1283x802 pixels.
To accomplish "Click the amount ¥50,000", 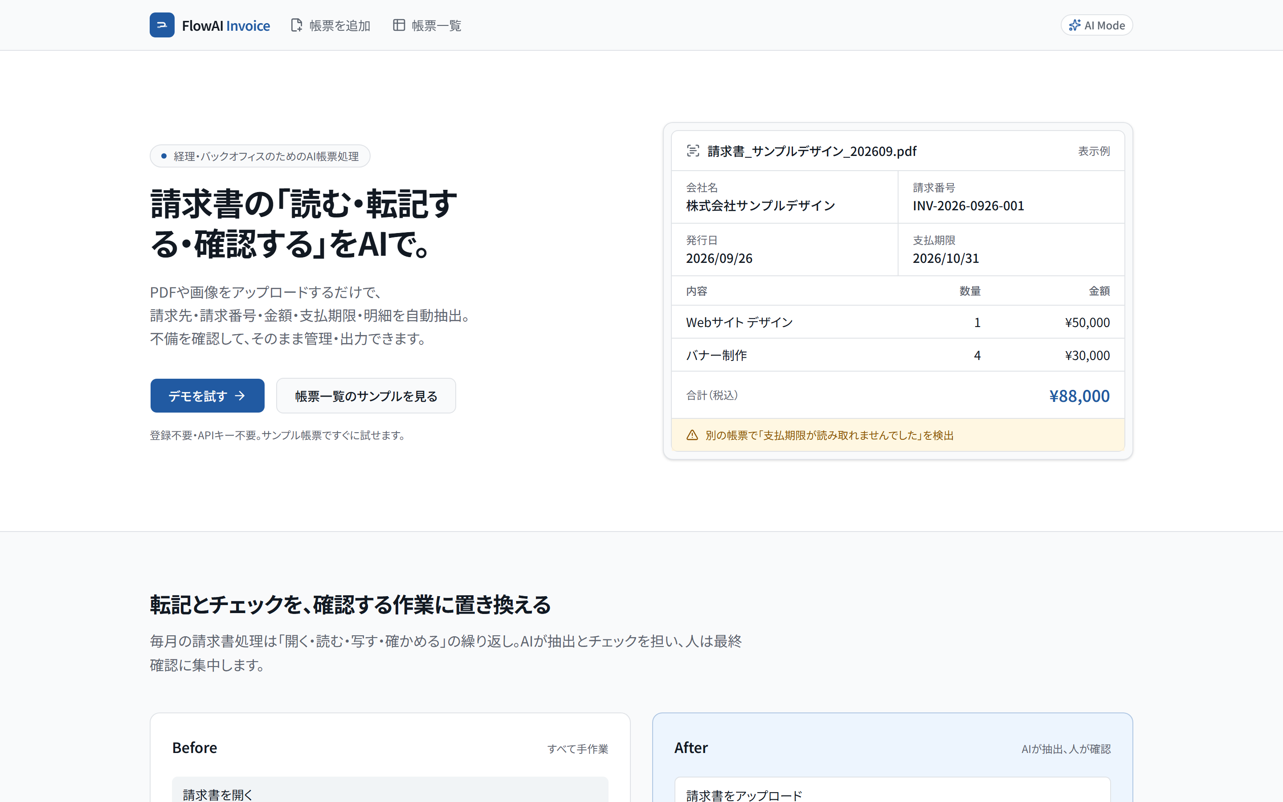I will tap(1087, 322).
